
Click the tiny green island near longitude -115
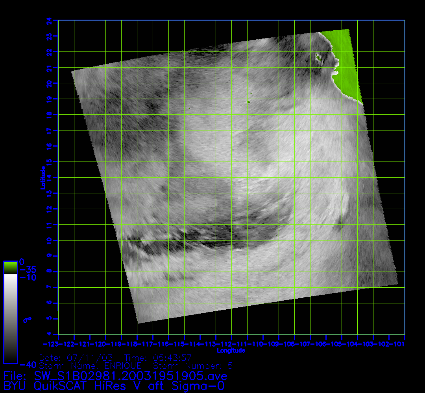click(x=189, y=109)
